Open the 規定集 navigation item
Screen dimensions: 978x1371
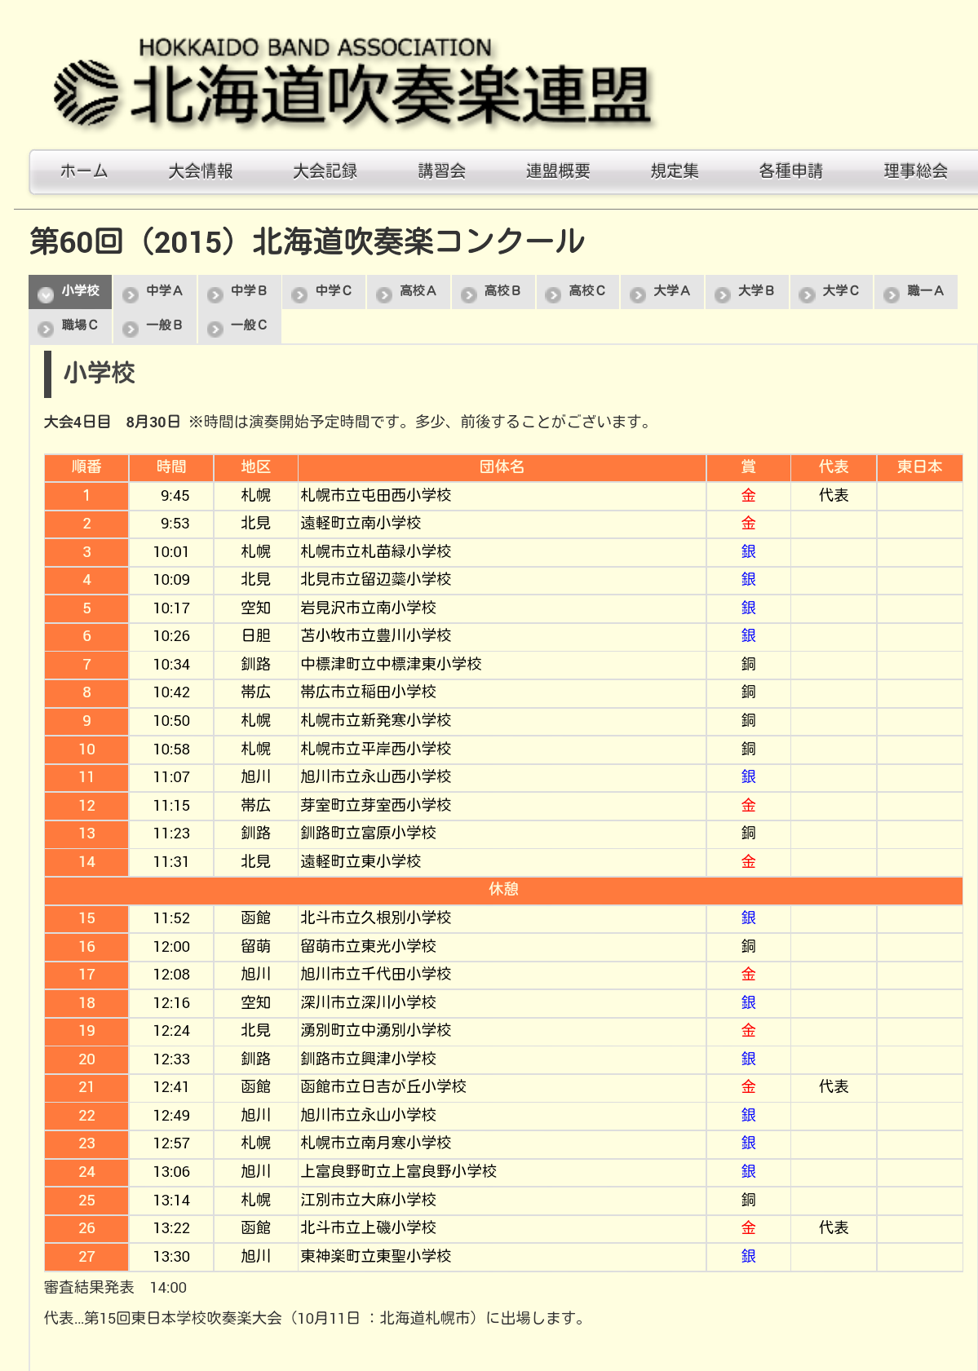(675, 171)
